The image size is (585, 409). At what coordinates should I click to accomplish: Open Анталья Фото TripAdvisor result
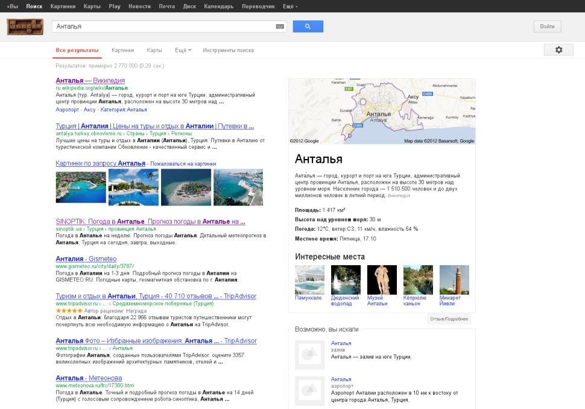coord(156,340)
